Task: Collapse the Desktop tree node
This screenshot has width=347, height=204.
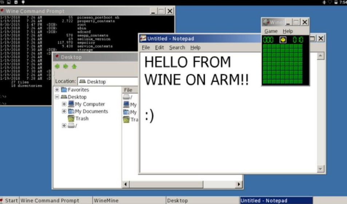Action: pyautogui.click(x=57, y=97)
